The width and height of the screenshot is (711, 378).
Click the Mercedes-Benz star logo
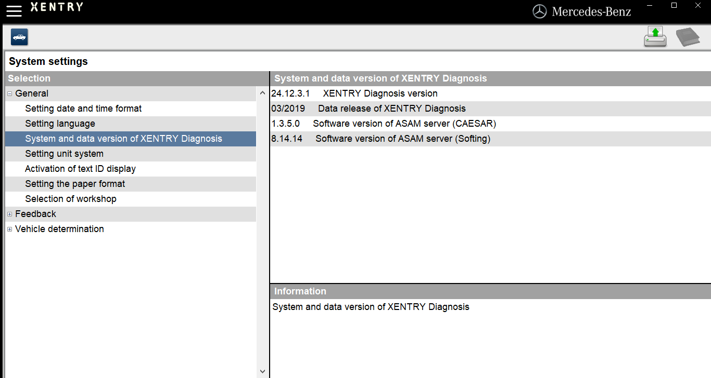click(x=540, y=11)
